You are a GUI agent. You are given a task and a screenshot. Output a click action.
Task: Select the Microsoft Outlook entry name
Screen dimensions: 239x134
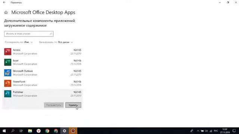tap(23, 71)
